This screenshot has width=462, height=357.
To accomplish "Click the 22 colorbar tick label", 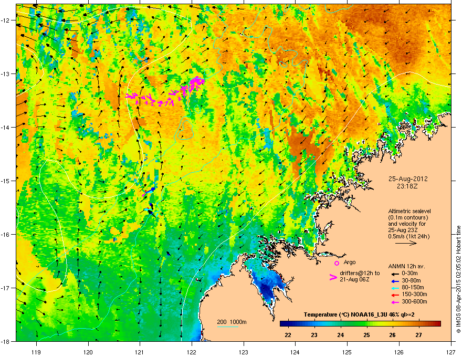I will tap(288, 335).
